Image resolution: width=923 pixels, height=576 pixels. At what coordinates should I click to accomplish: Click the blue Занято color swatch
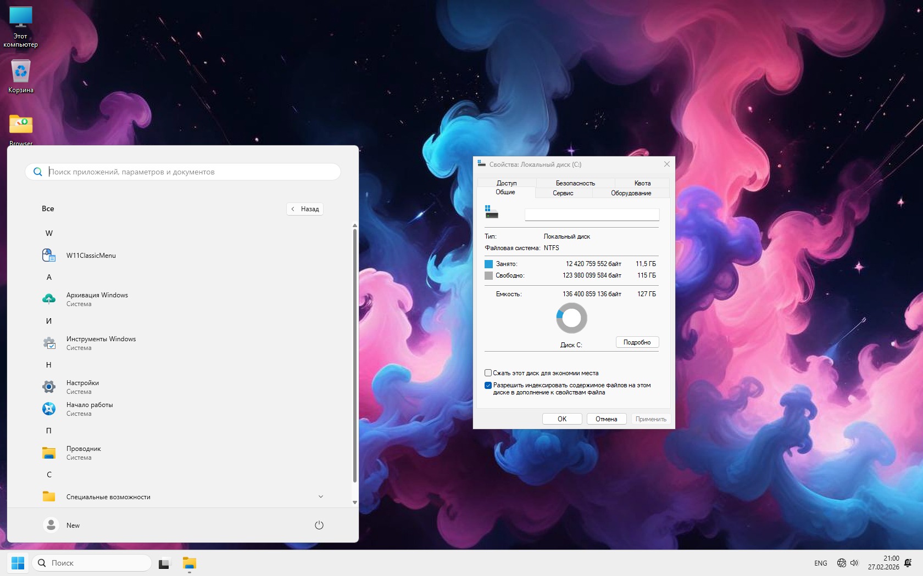click(x=488, y=264)
